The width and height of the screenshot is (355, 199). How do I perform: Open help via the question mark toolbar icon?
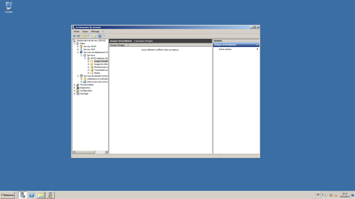[100, 36]
